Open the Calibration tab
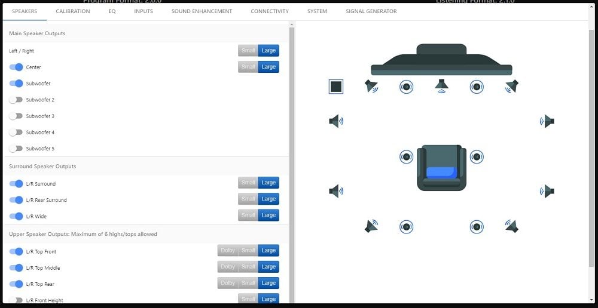Image resolution: width=598 pixels, height=308 pixels. tap(73, 11)
